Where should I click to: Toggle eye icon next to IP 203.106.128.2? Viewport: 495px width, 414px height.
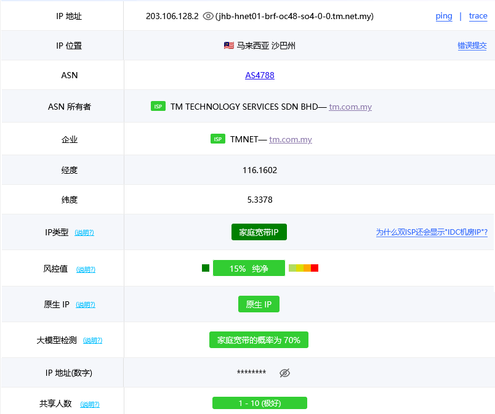(208, 16)
